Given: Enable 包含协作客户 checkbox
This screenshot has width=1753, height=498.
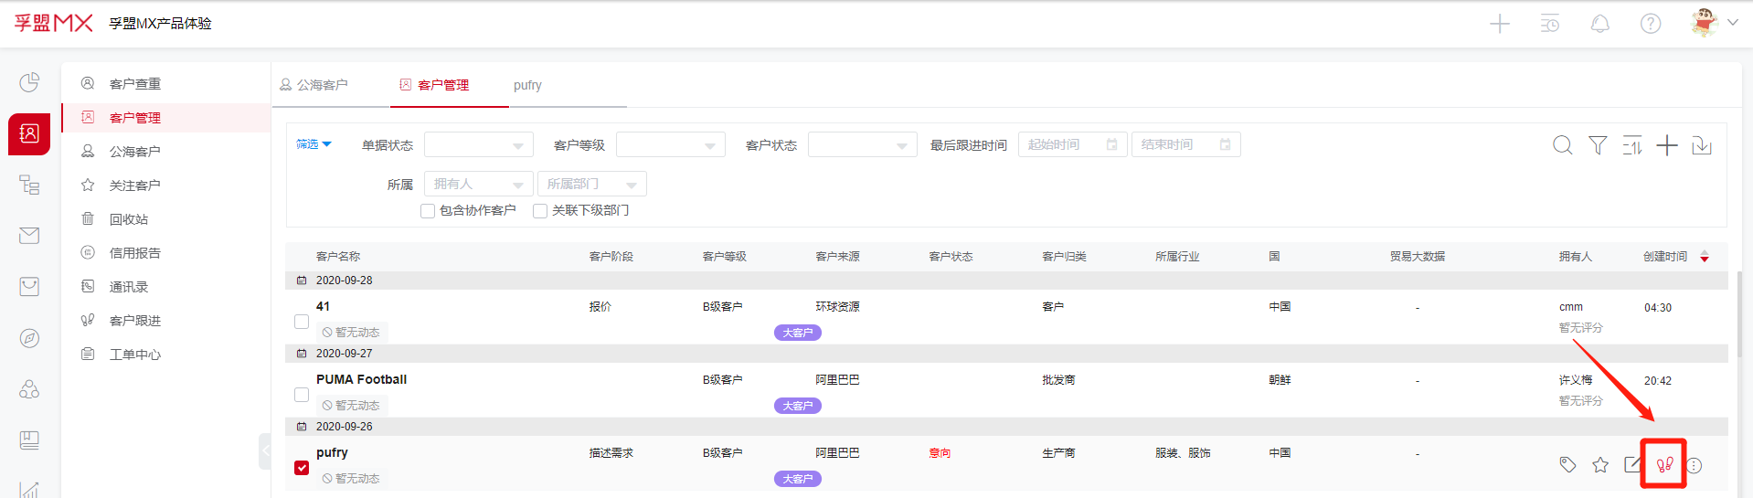Looking at the screenshot, I should coord(428,211).
